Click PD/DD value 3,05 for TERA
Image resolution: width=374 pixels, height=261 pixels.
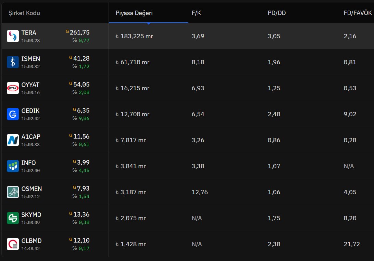pos(274,36)
